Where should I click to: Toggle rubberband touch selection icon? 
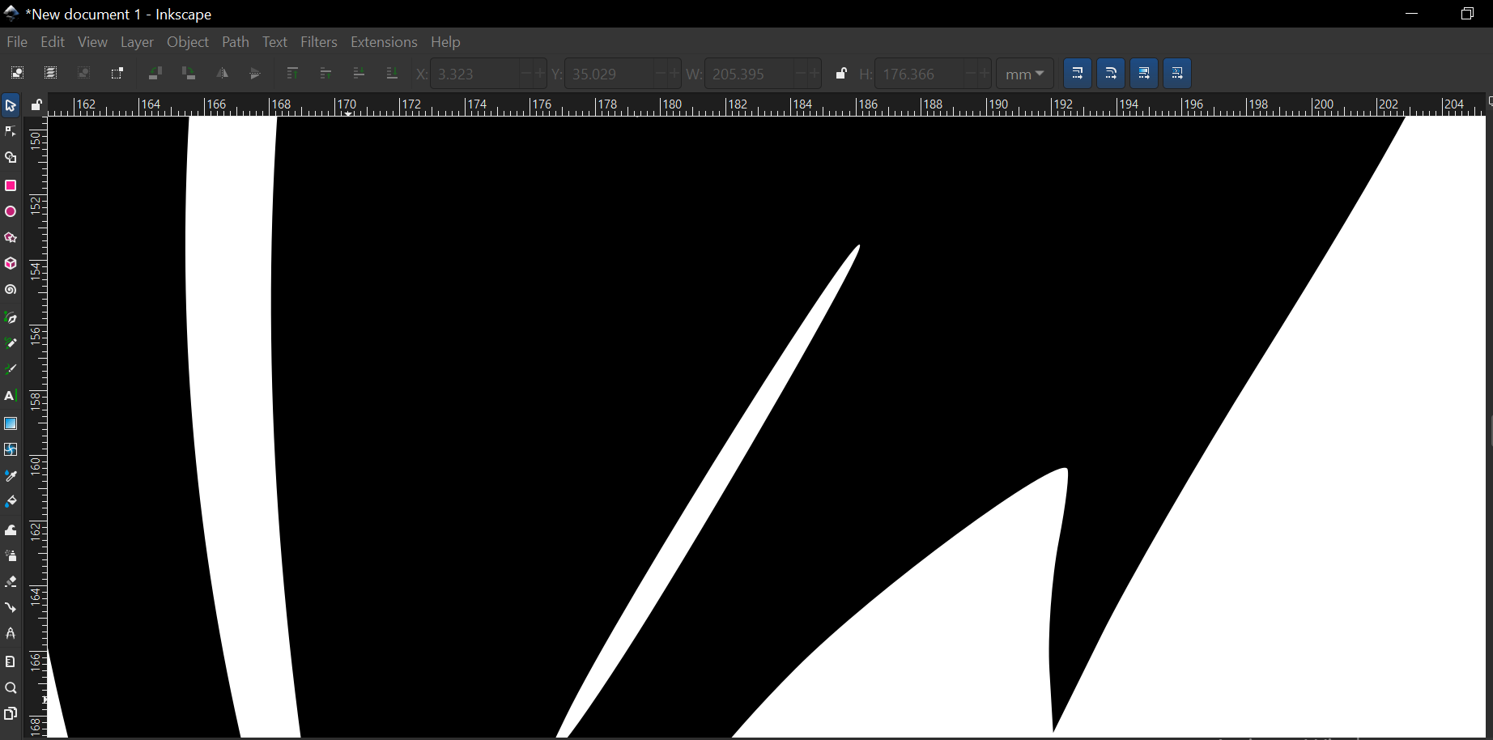117,74
